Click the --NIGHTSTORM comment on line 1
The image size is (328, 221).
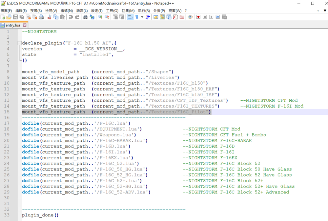tap(39, 31)
